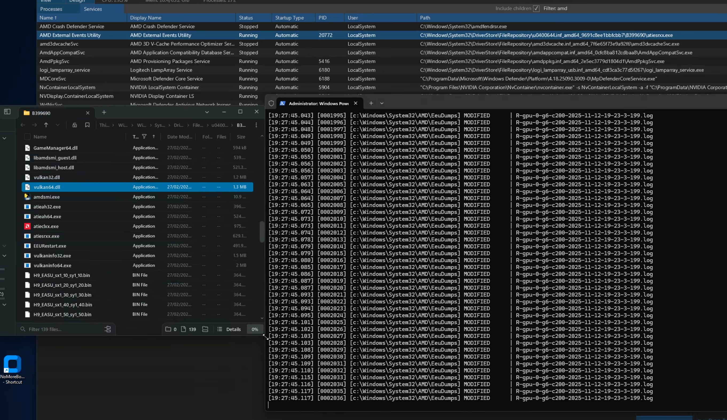Viewport: 727px width, 420px height.
Task: Click the Startup Type column header
Action: [x=289, y=18]
